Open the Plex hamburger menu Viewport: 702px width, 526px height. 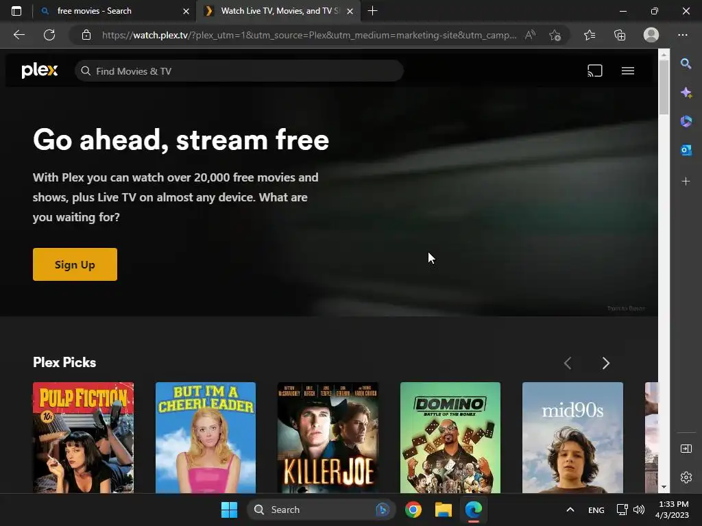[628, 71]
